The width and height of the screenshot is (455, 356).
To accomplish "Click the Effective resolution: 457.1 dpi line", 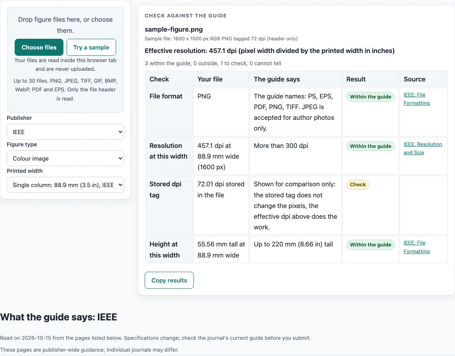I will [x=270, y=51].
